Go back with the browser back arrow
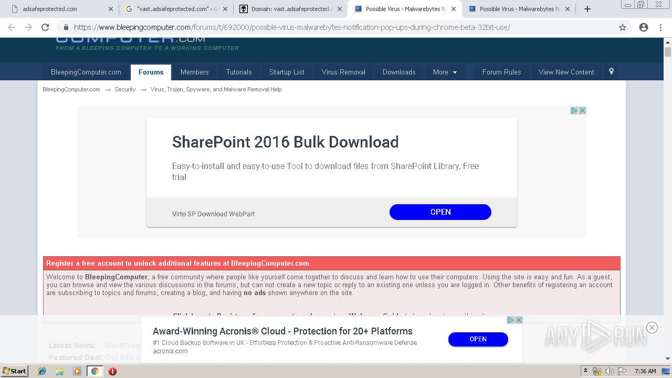The height and width of the screenshot is (378, 672). 12,27
